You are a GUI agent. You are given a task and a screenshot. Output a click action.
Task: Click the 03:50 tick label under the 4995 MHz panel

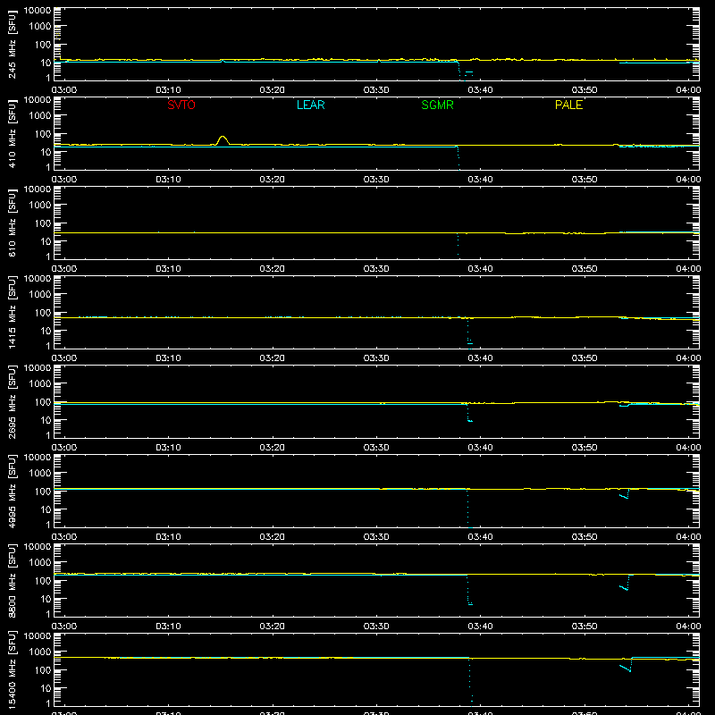click(x=585, y=537)
